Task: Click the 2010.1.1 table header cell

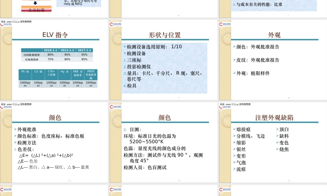Action: pos(50,50)
